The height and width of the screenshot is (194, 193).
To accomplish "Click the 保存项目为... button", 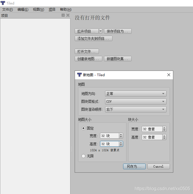I will pyautogui.click(x=118, y=31).
